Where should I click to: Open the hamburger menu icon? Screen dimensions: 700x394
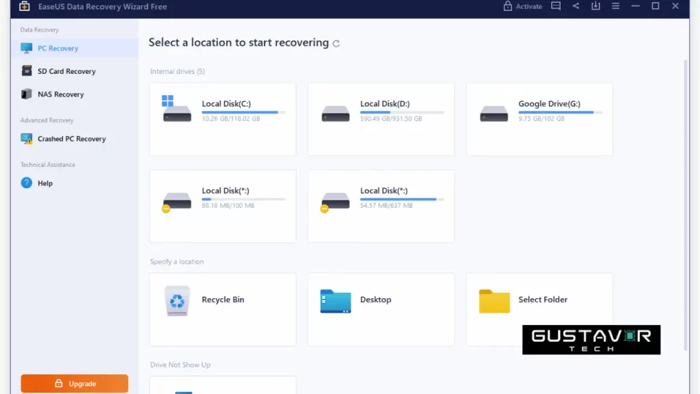click(616, 6)
